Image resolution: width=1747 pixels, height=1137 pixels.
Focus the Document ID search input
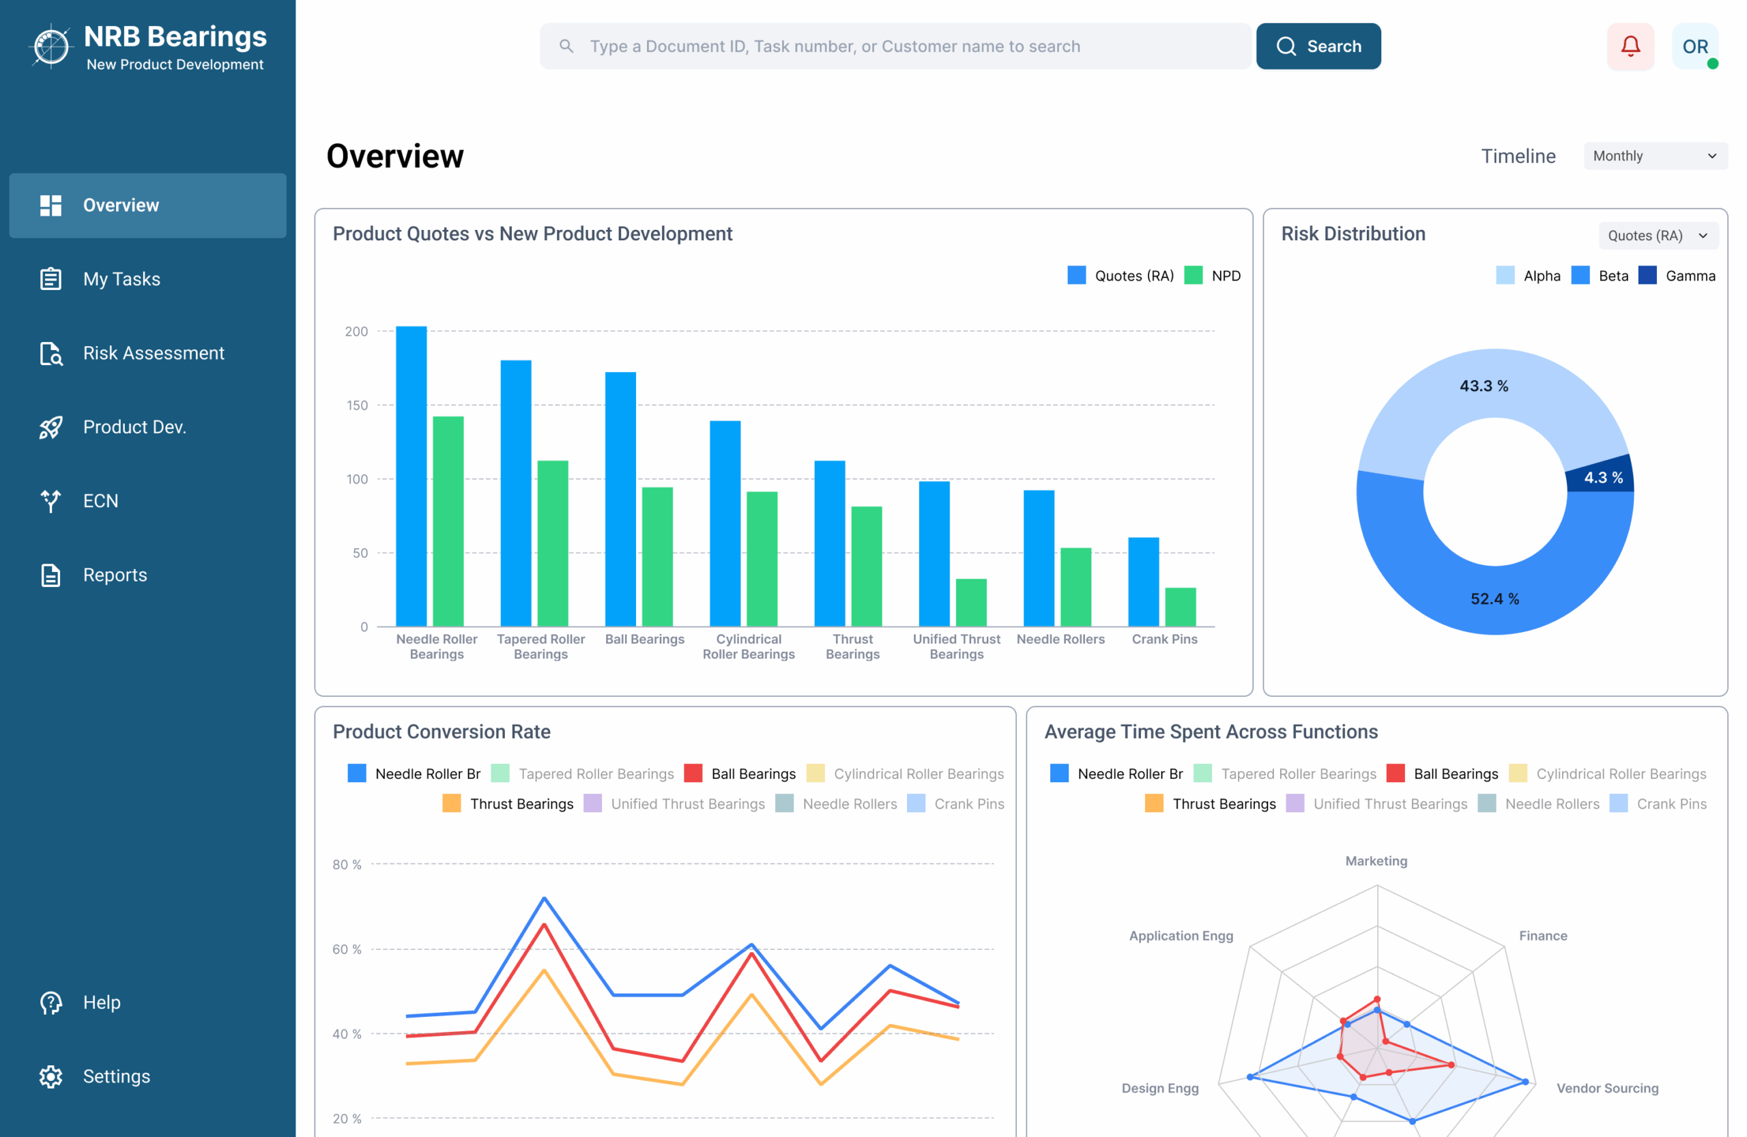click(x=895, y=46)
